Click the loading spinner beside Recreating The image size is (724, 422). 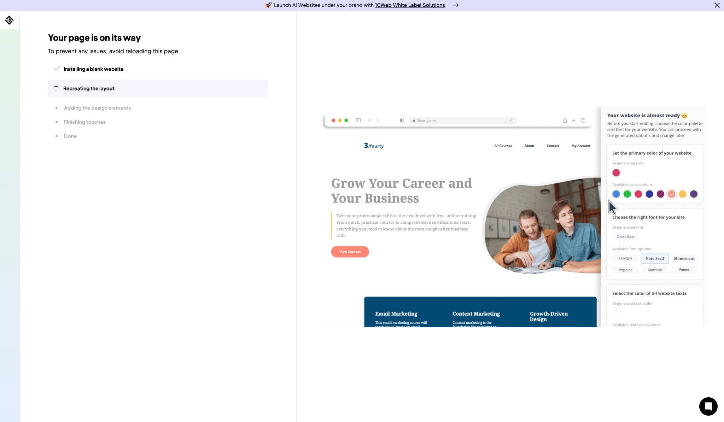tap(56, 88)
